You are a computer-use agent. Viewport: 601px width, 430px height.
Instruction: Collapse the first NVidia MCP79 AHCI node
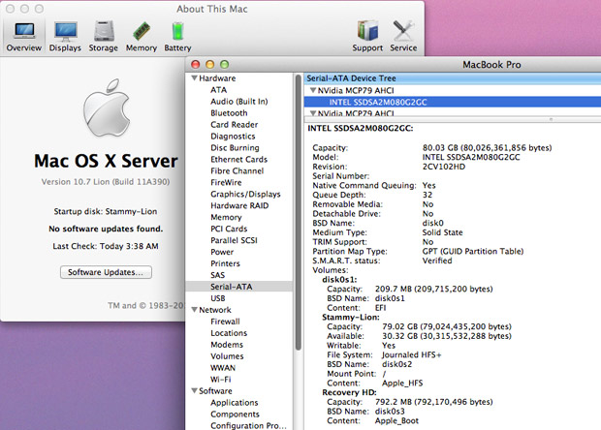313,90
